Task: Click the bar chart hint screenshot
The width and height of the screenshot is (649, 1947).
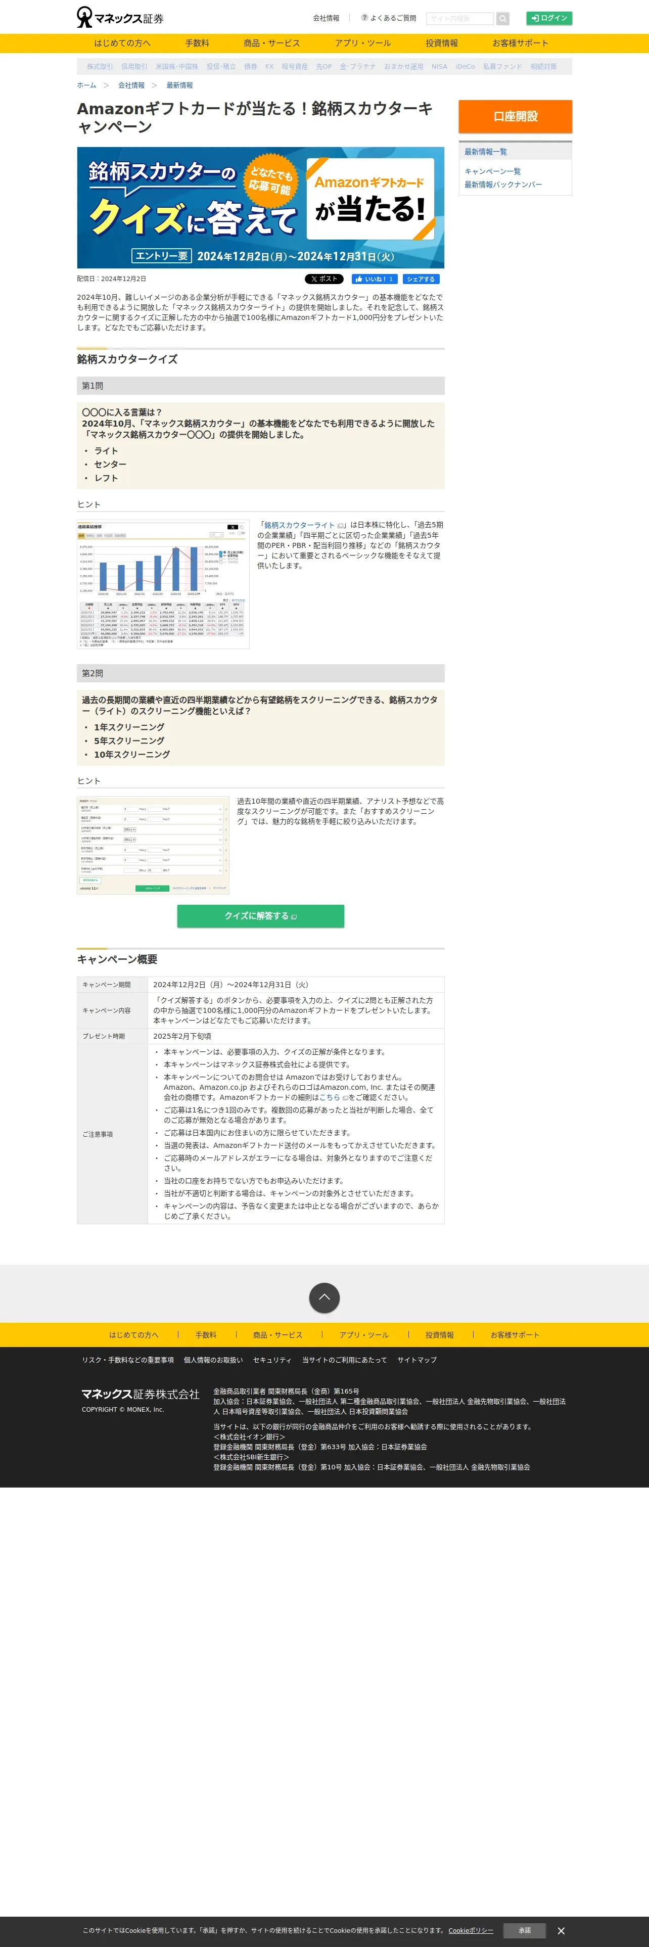Action: coord(163,584)
